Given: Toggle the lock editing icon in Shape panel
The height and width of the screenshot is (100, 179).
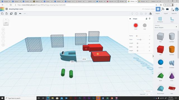Looking at the screenshot, I should (x=147, y=19).
